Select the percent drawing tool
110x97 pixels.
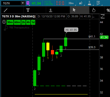tap(108, 10)
